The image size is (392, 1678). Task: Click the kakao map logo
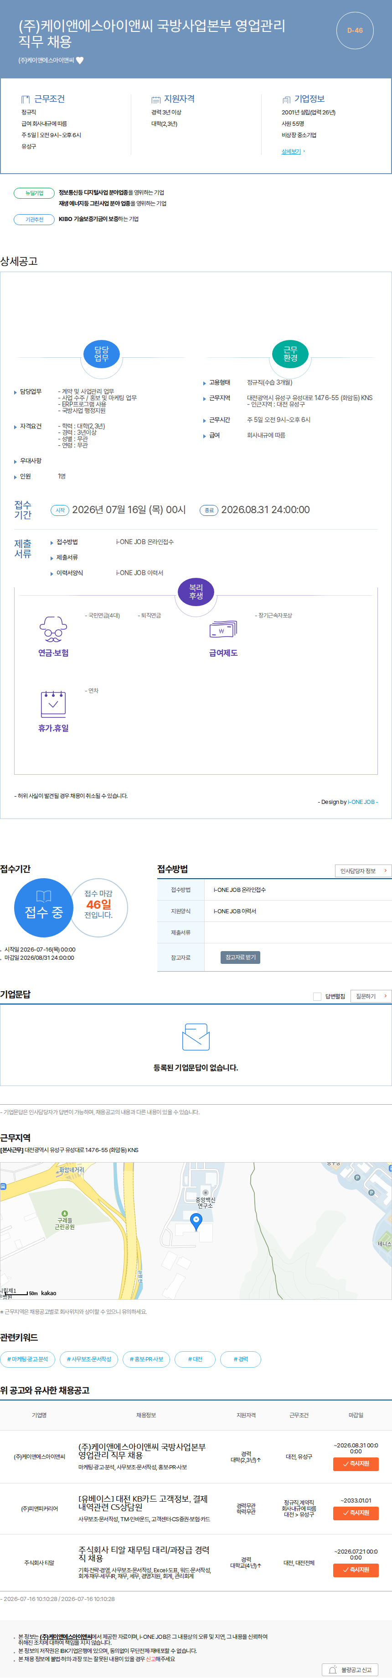tap(49, 1293)
